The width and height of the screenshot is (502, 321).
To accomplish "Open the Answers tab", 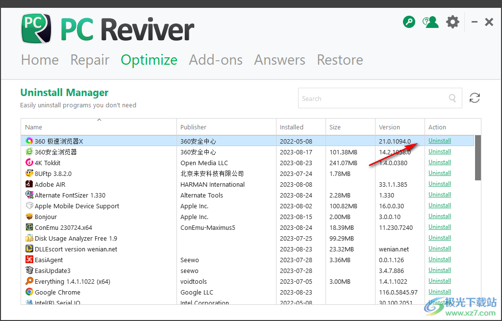I will pos(279,60).
